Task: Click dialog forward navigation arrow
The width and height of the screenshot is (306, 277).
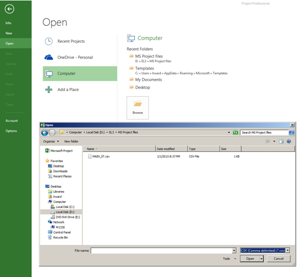Action: 52,133
